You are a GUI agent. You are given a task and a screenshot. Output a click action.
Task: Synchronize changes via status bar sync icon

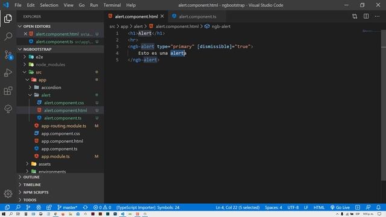(x=86, y=207)
